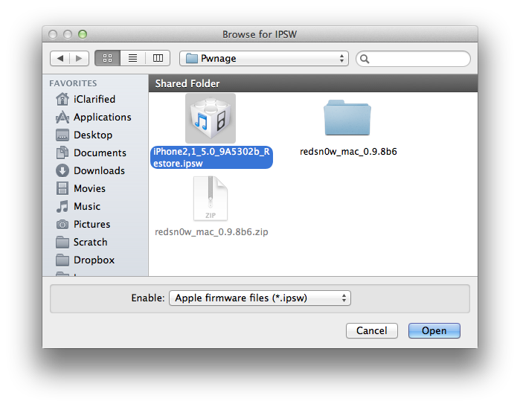
Task: Click the Cancel button
Action: [x=372, y=330]
